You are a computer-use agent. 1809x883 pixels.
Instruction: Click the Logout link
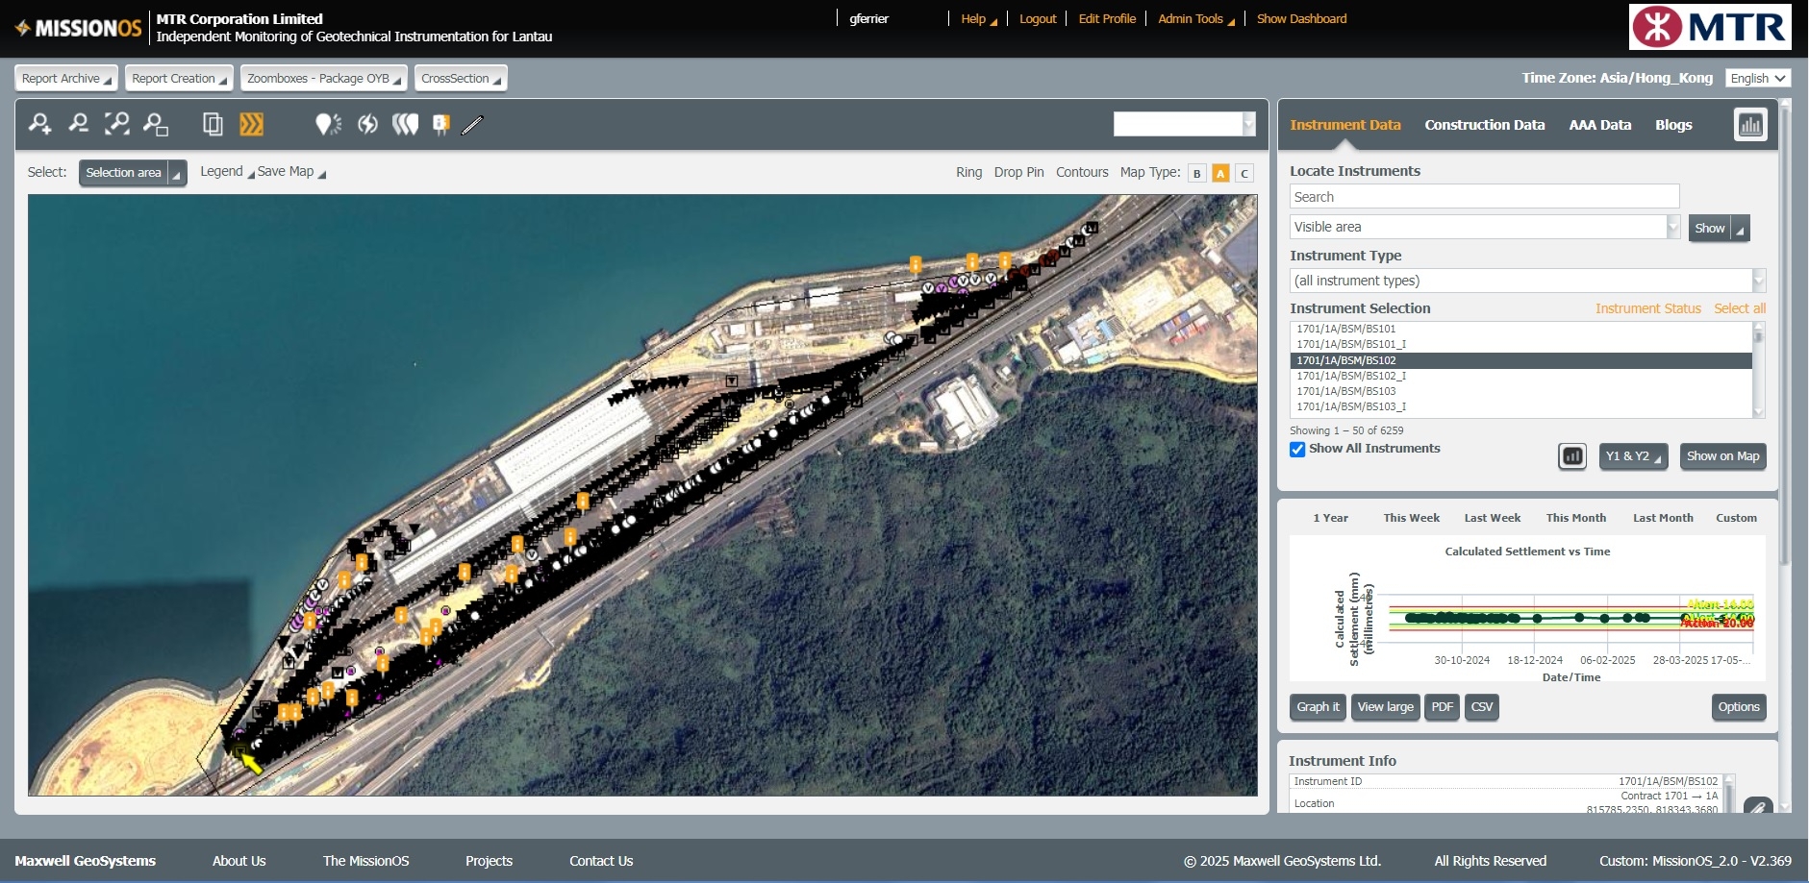click(1038, 19)
